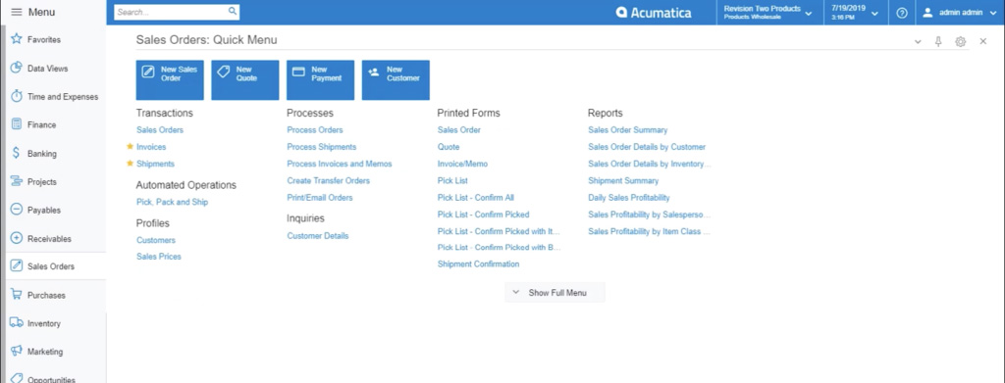Open Payables minus-circle icon
Screen dimensions: 1005x383
tap(17, 209)
